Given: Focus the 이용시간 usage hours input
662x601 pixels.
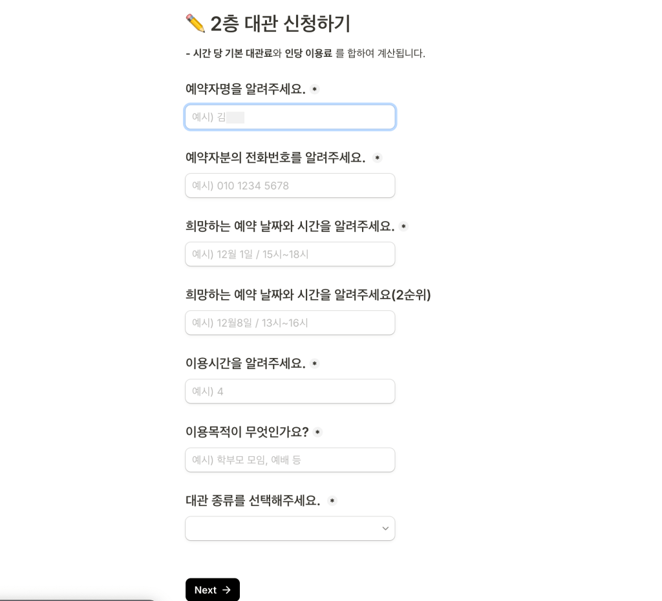Looking at the screenshot, I should [x=290, y=391].
